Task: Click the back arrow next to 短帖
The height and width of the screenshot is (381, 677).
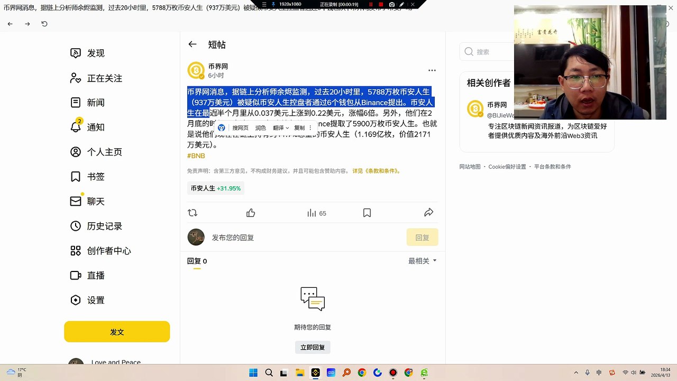Action: 193,44
